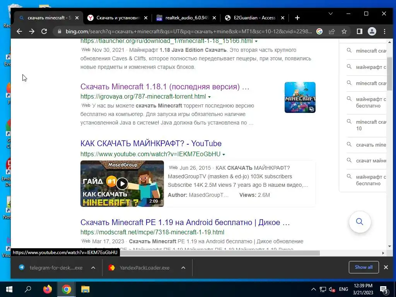Screen dimensions: 396x297
Task: Select 'minecraft ска 10' related search
Action: [366, 125]
